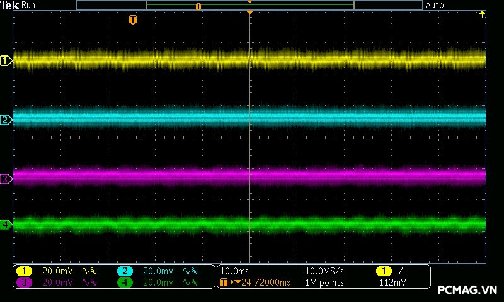
Task: Click the channel 1 ground marker
Action: coord(6,61)
